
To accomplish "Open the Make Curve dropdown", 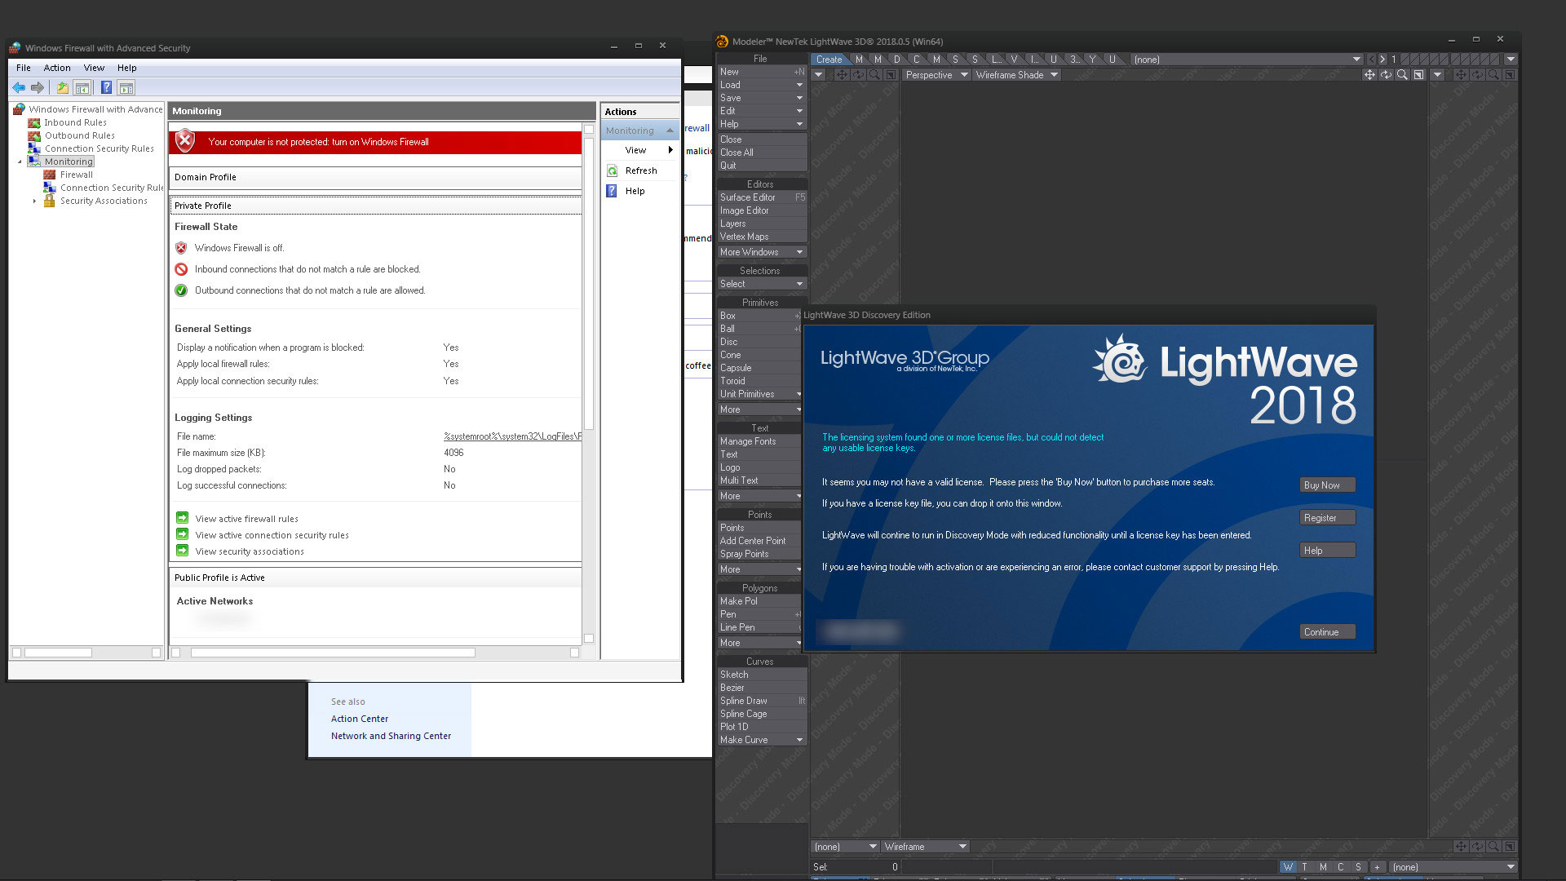I will click(x=762, y=740).
